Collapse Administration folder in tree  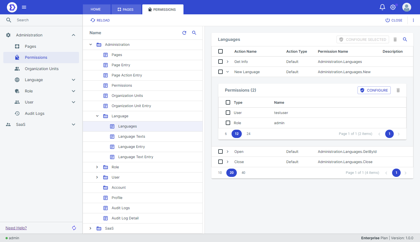tap(91, 44)
